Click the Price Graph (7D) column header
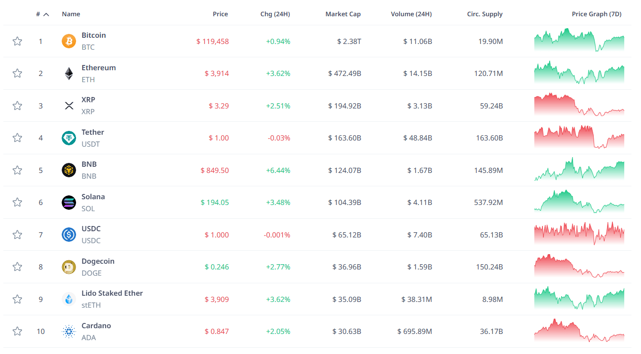Image resolution: width=641 pixels, height=354 pixels. pos(597,14)
